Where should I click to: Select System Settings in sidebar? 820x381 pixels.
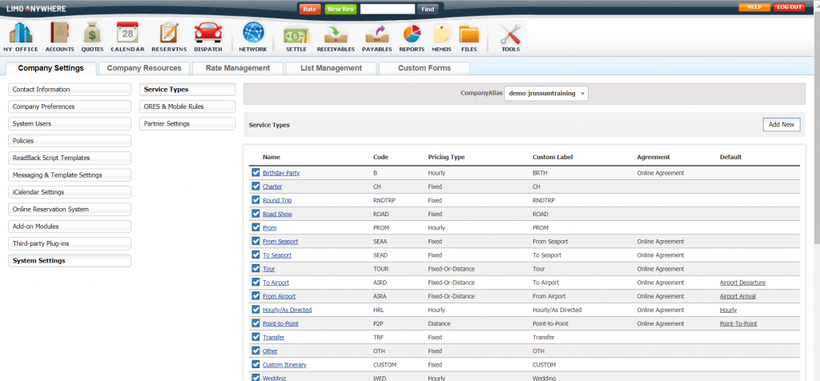pyautogui.click(x=70, y=260)
